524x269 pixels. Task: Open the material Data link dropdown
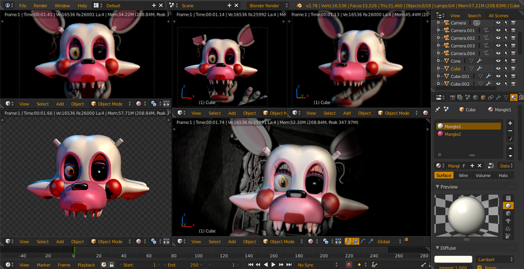[x=506, y=166]
